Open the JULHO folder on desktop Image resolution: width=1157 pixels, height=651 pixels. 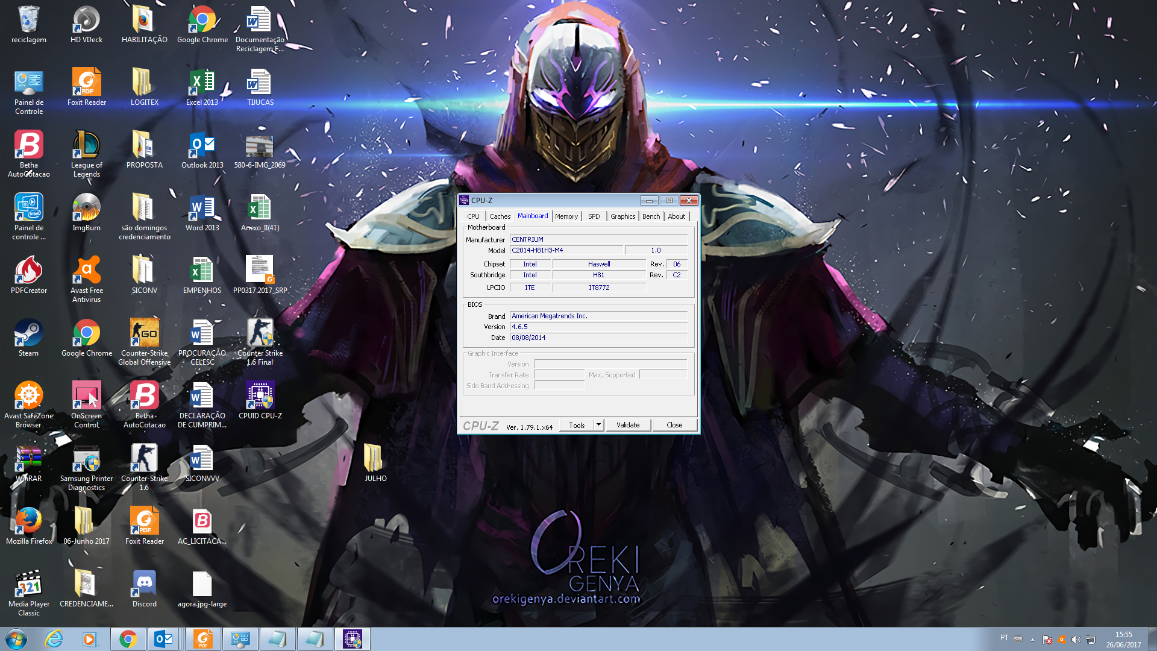375,462
